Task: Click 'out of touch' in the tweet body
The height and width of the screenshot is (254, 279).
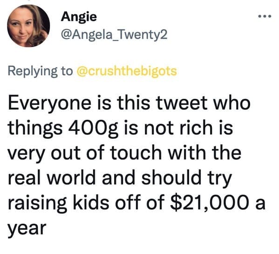Action: tap(106, 153)
